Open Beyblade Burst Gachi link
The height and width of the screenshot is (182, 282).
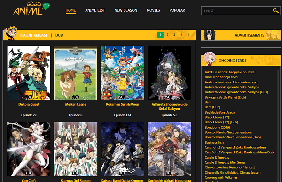click(220, 112)
